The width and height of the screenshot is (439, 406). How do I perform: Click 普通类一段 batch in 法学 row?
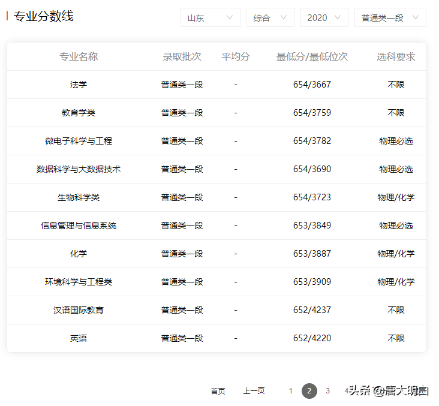182,85
